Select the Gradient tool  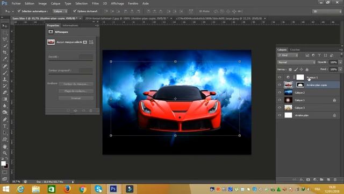pyautogui.click(x=5, y=99)
